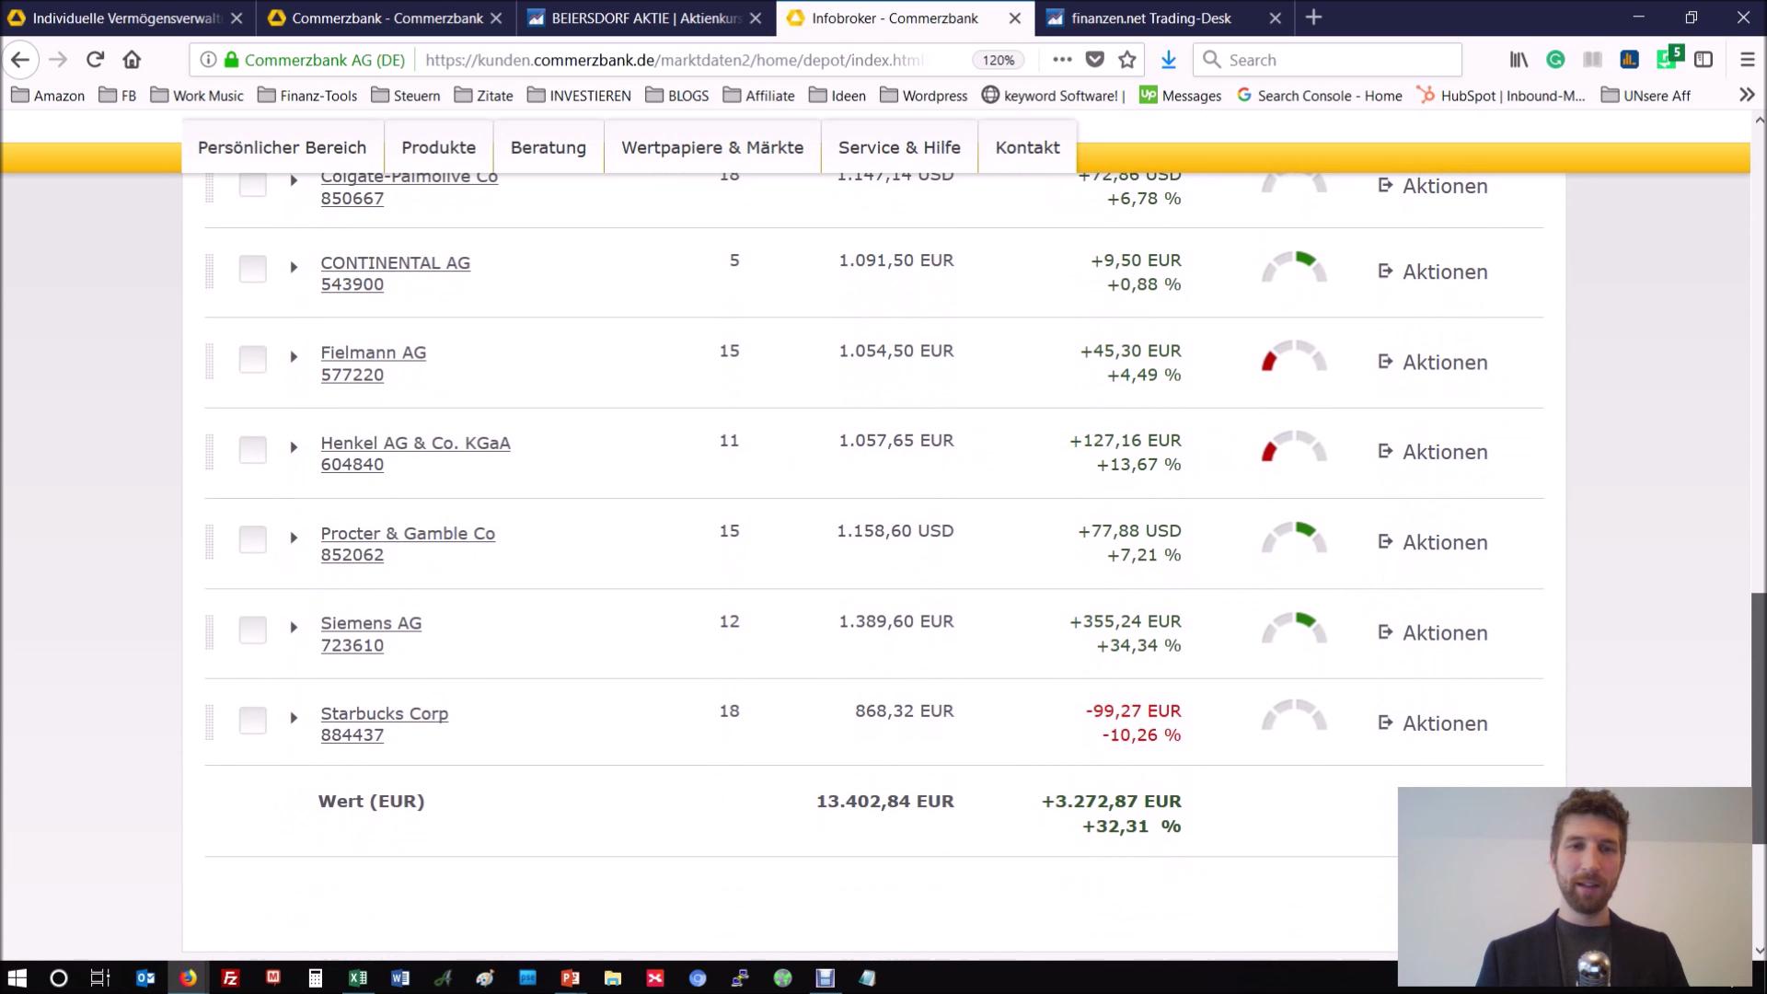Open the Firefox library icon
Viewport: 1767px width, 994px height.
[x=1519, y=60]
